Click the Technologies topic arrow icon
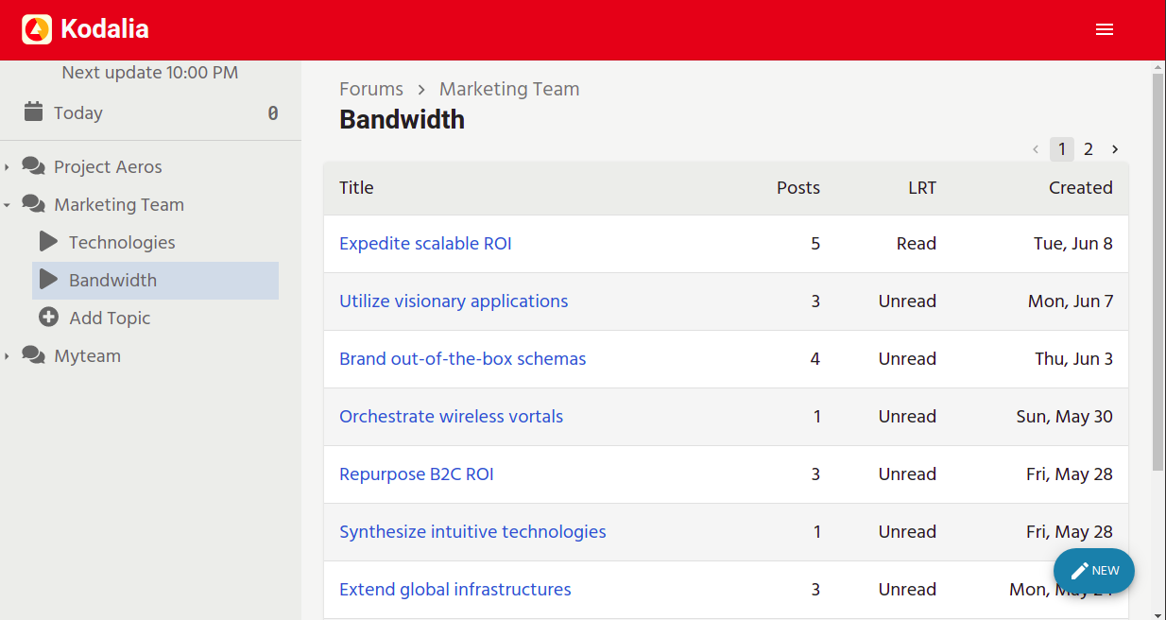Viewport: 1166px width, 620px height. (49, 242)
